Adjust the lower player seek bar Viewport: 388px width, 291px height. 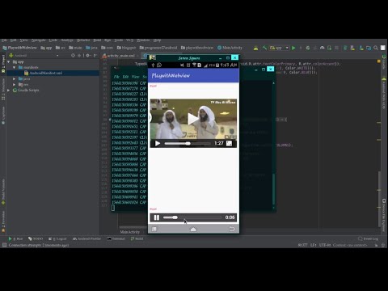tap(192, 217)
